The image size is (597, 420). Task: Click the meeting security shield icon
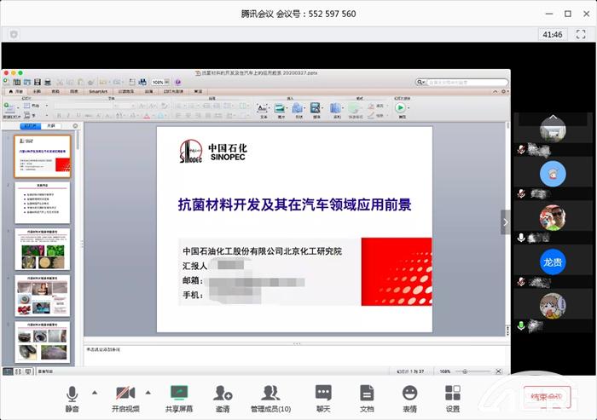(x=14, y=34)
